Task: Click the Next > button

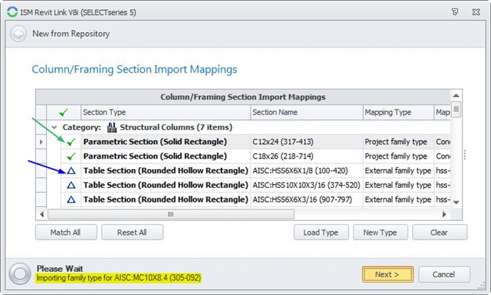Action: click(388, 274)
